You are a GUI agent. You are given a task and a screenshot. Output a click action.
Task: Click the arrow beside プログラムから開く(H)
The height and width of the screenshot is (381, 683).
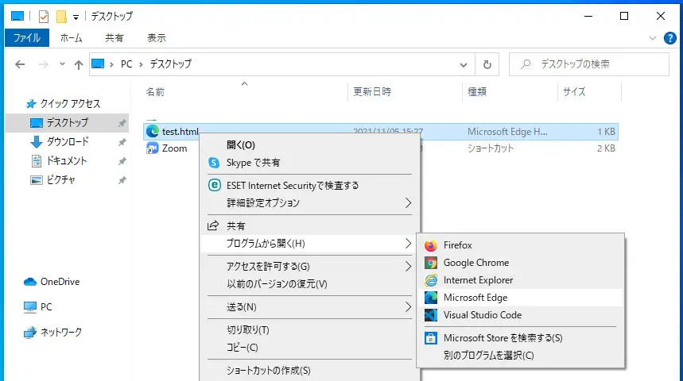point(408,244)
